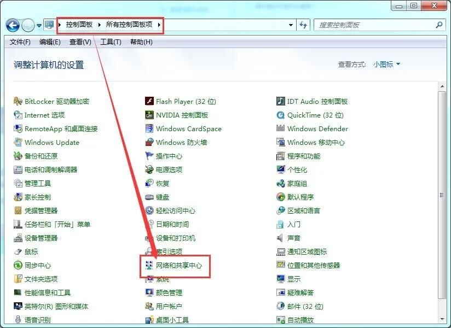Viewport: 451px width, 328px height.
Task: Open the 帮助(H) menu
Action: tap(141, 42)
